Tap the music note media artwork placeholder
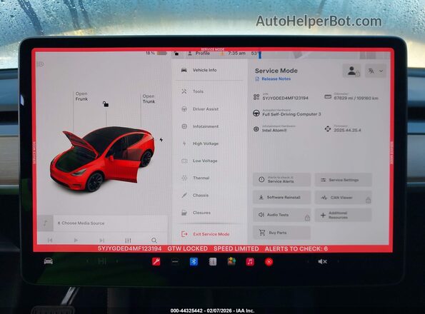 pyautogui.click(x=46, y=223)
